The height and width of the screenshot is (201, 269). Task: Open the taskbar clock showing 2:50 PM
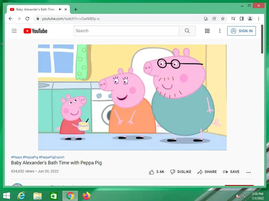pos(257,196)
